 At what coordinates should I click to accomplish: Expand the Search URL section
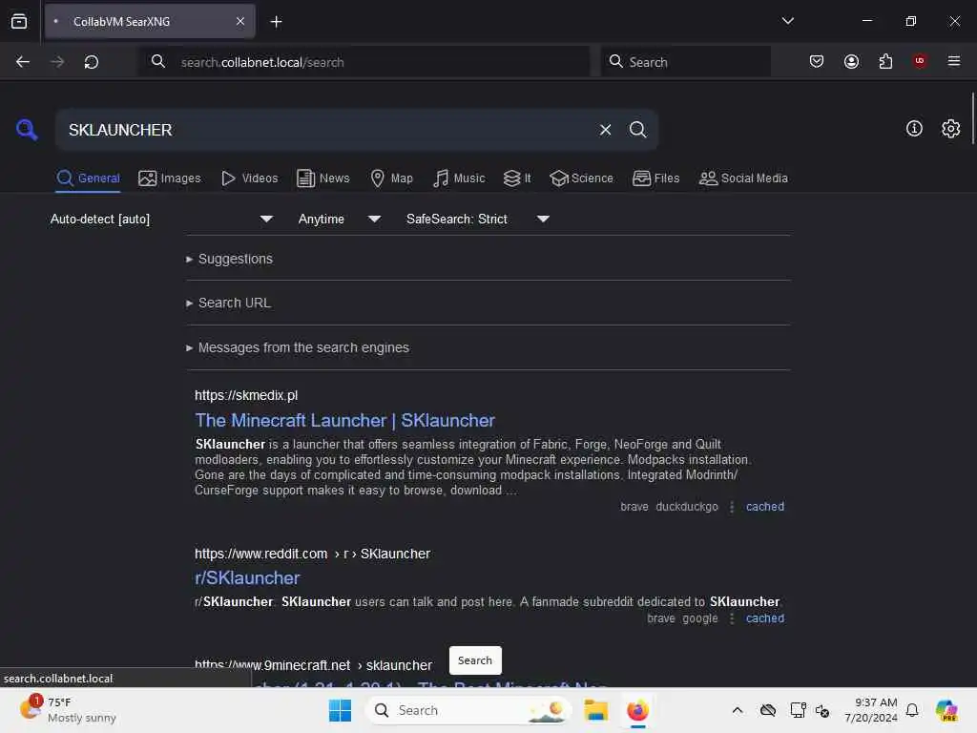pyautogui.click(x=228, y=303)
